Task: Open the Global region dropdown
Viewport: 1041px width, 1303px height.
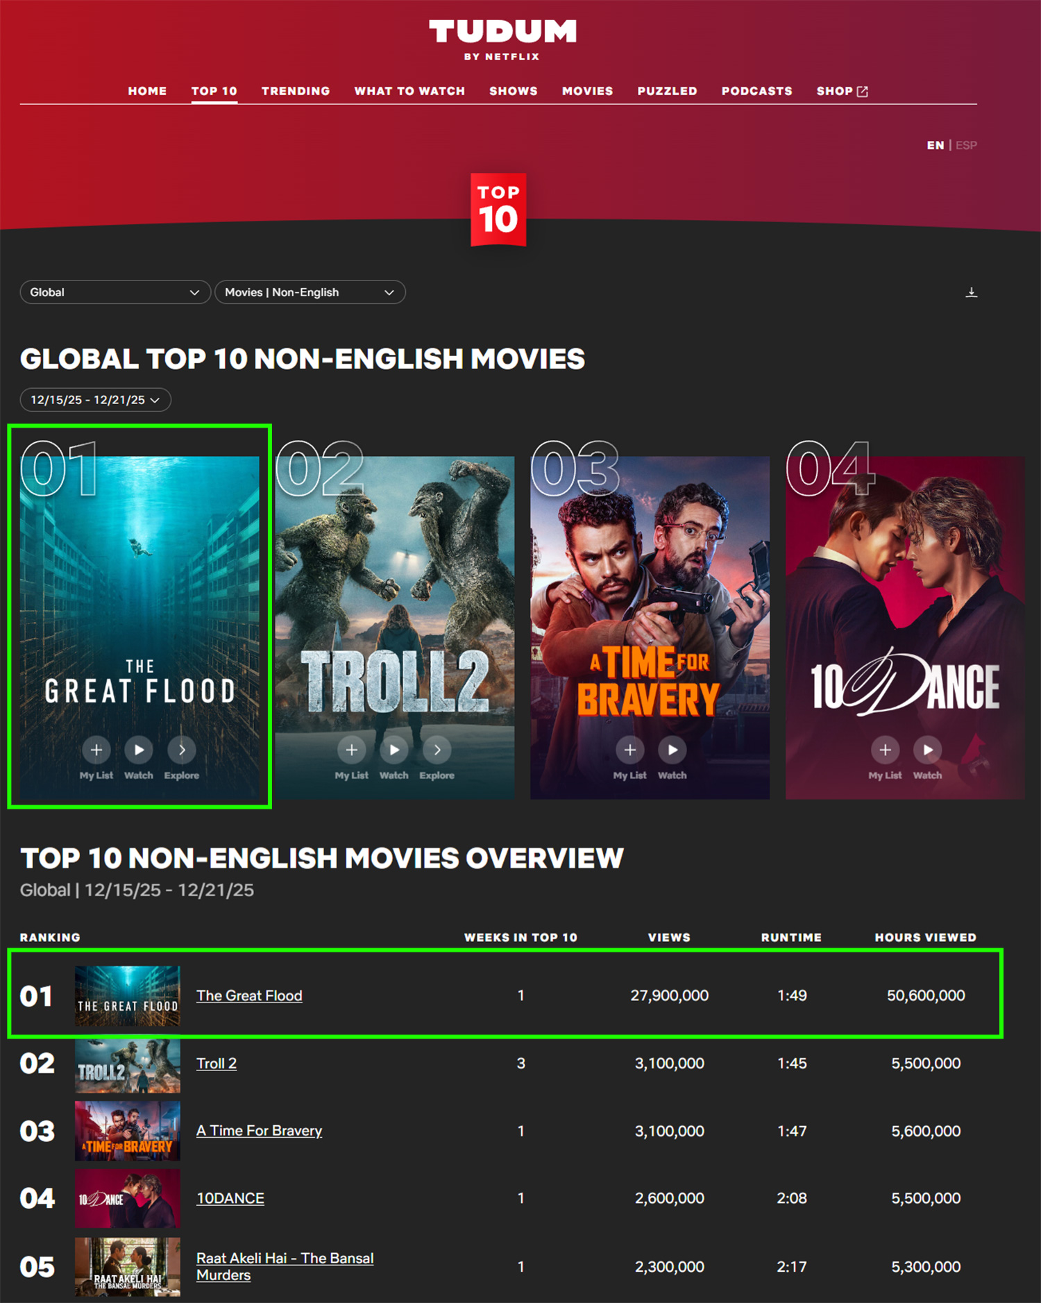Action: pyautogui.click(x=115, y=292)
